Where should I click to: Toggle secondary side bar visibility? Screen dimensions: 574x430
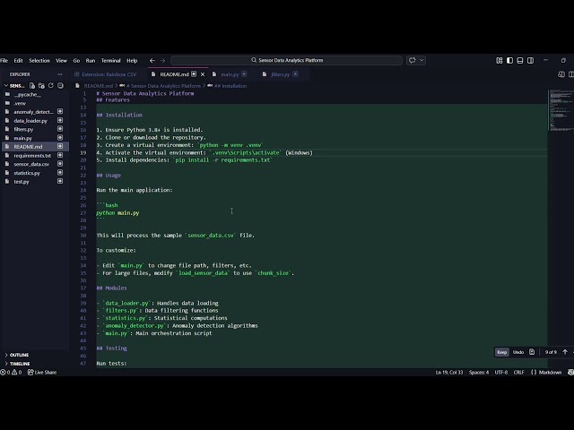(x=530, y=60)
